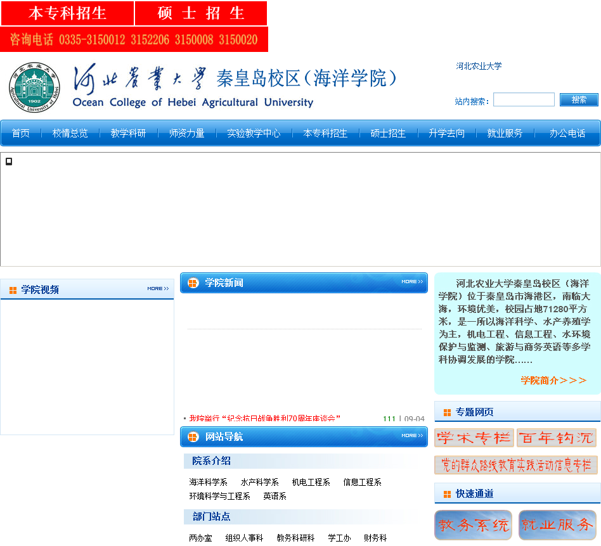
Task: Open 就业服务 in navigation bar
Action: click(x=505, y=133)
